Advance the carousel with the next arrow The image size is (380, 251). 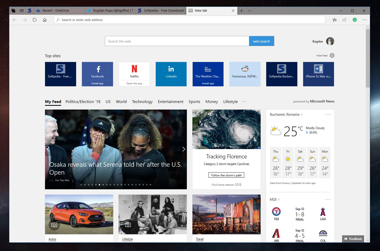(184, 149)
